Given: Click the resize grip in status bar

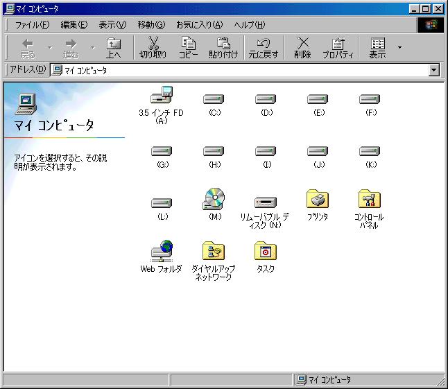Looking at the screenshot, I should pyautogui.click(x=440, y=381).
